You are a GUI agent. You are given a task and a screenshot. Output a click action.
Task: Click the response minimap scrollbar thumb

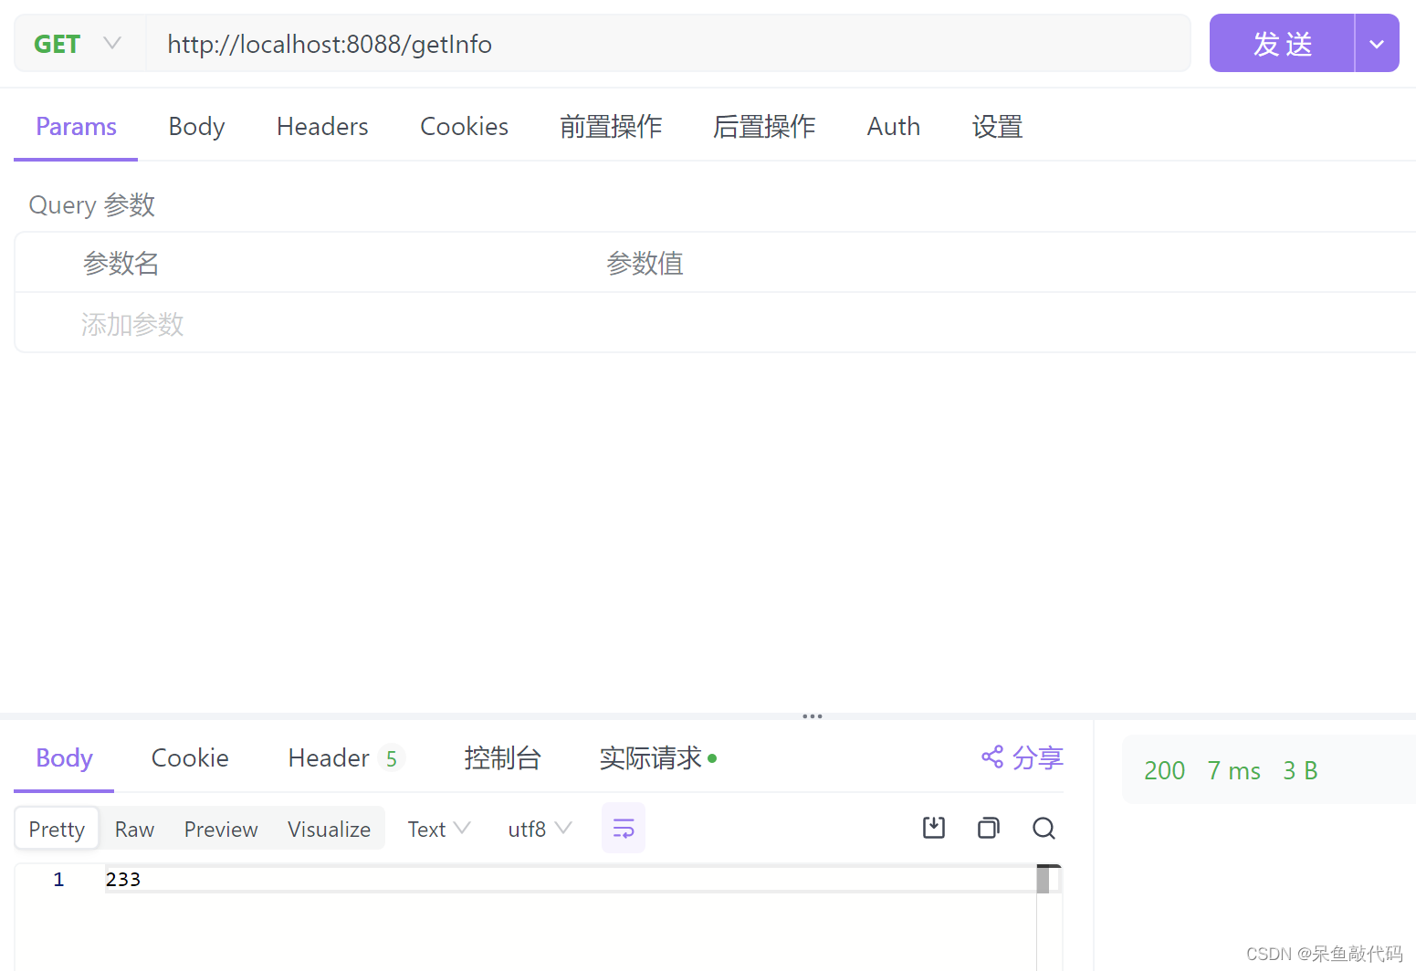tap(1043, 879)
